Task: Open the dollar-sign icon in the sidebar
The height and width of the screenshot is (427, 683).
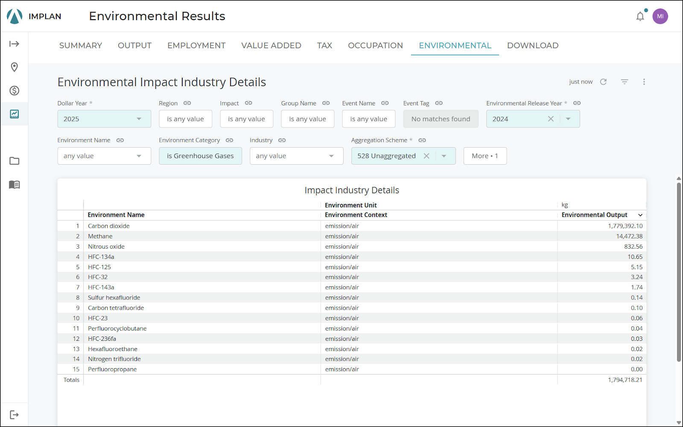Action: click(14, 90)
